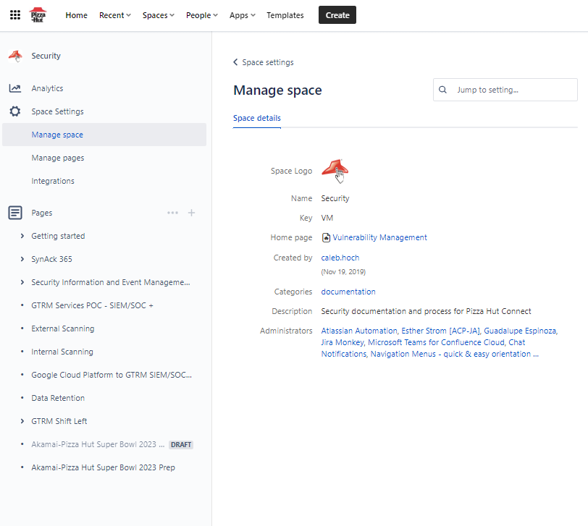Open the People dropdown
The height and width of the screenshot is (526, 588).
click(201, 14)
